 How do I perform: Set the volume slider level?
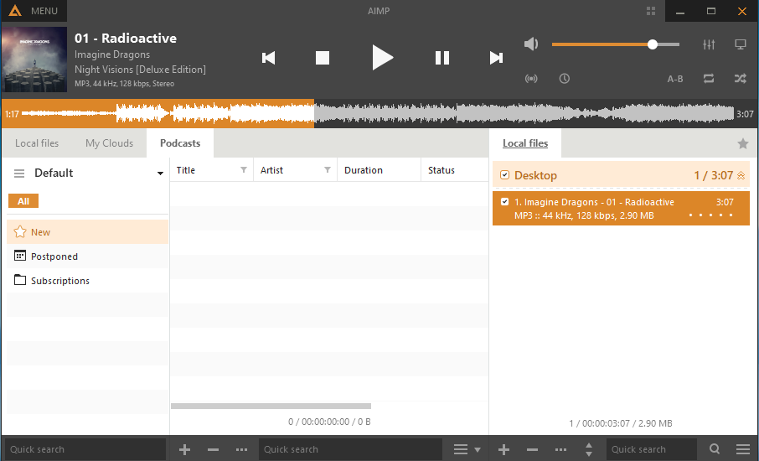point(615,44)
